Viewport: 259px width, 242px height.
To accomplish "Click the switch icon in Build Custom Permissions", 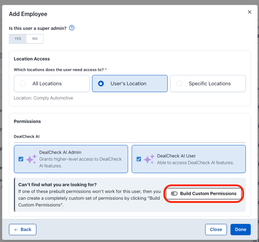I will pyautogui.click(x=174, y=193).
